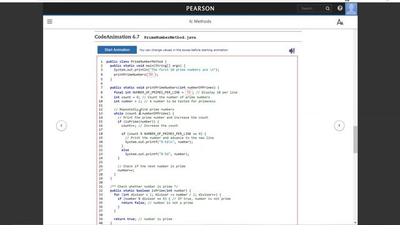Screen dimensions: 400x225
Task: Click the 'public static void printPrimeNumbers' line
Action: pyautogui.click(x=164, y=87)
